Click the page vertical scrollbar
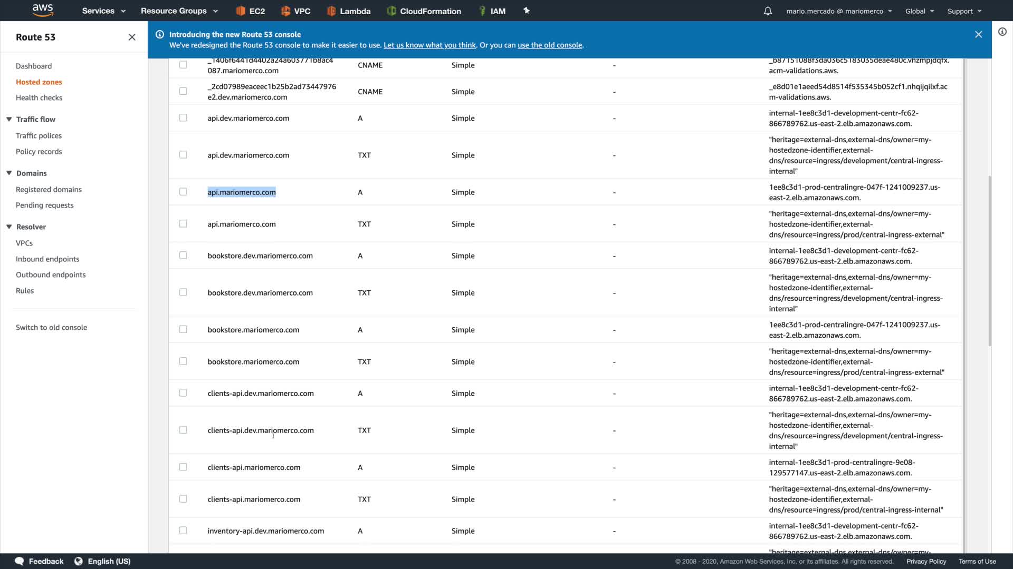Image resolution: width=1013 pixels, height=569 pixels. [989, 261]
